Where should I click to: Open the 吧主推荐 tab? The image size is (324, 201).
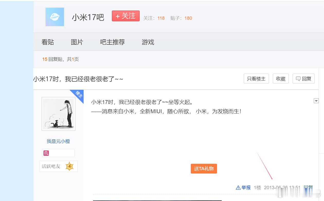tap(112, 42)
